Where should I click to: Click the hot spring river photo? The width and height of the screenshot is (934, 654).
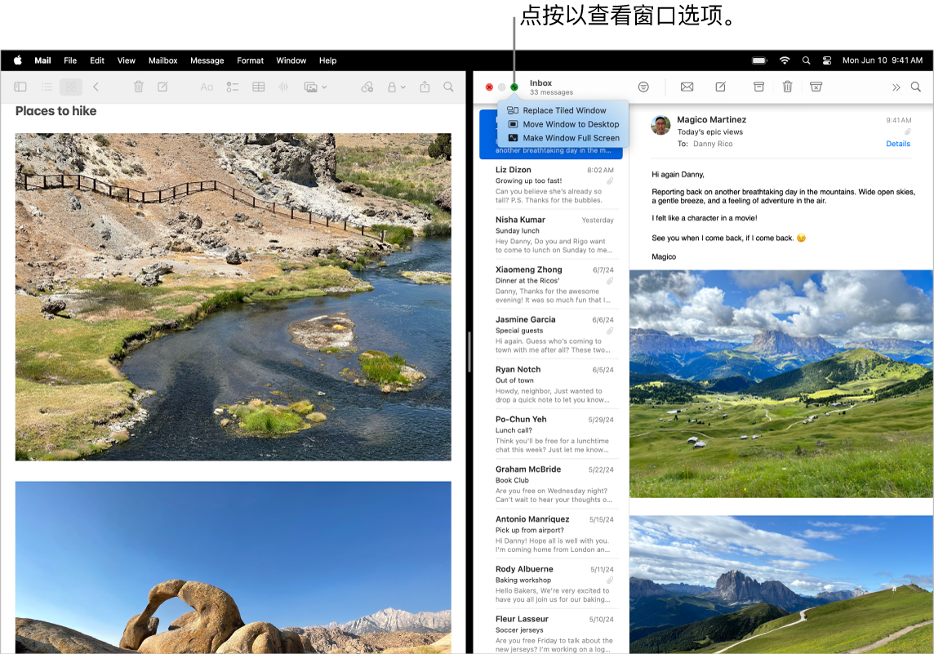point(233,296)
